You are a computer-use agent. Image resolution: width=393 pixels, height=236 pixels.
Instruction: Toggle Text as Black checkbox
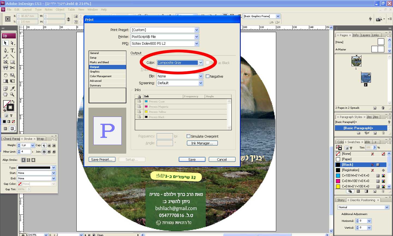coord(207,63)
